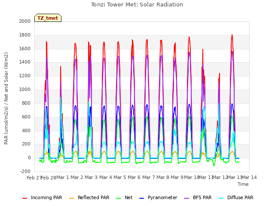
Task: Select the Incoming PAR legend label
Action: 46,197
